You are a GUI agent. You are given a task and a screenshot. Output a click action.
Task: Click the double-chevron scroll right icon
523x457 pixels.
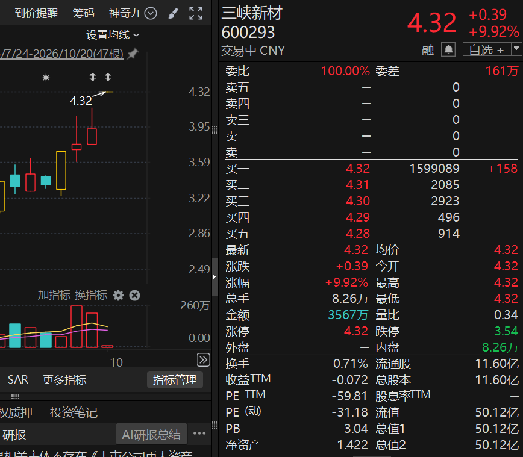pyautogui.click(x=204, y=360)
